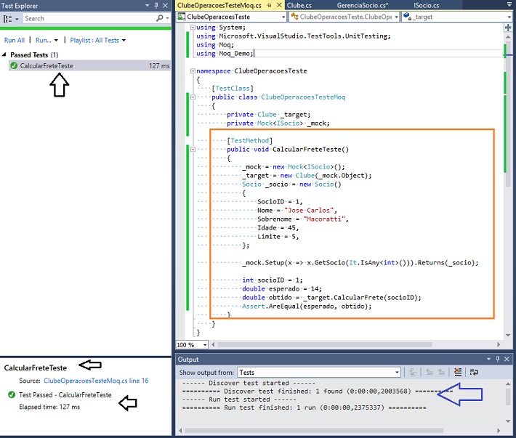Click Find Message in Code output icon
516x438 pixels.
[x=413, y=372]
